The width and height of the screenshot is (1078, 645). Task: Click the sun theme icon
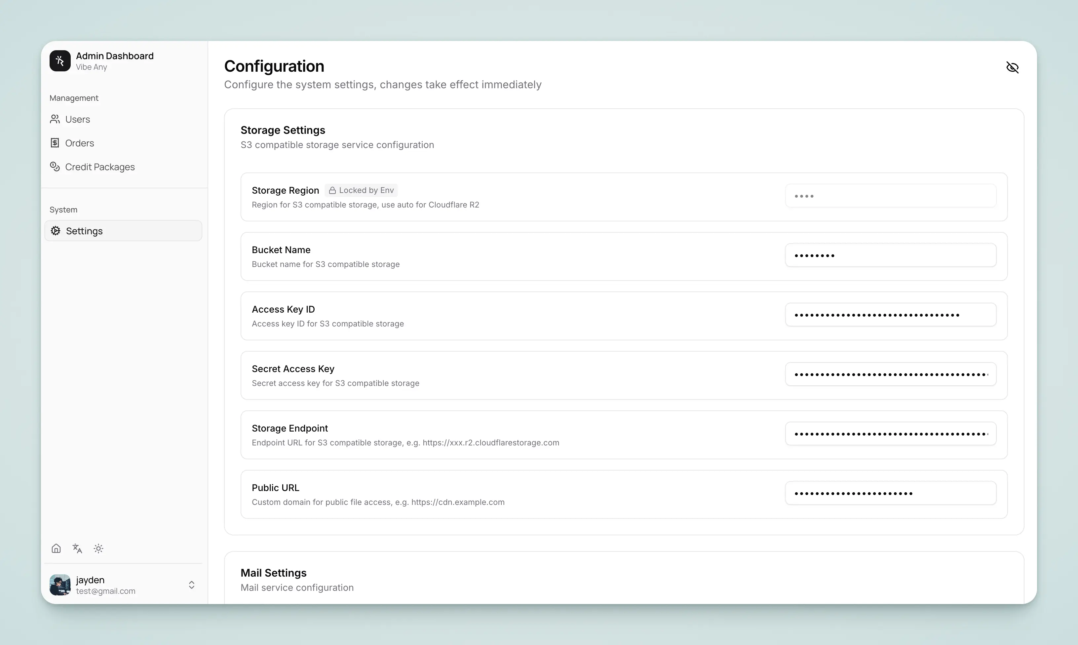pos(99,549)
